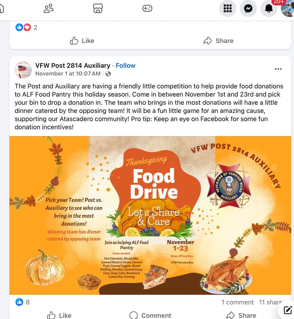Share the Thanksgiving Food Drive post
The image size is (294, 319).
pos(241,315)
